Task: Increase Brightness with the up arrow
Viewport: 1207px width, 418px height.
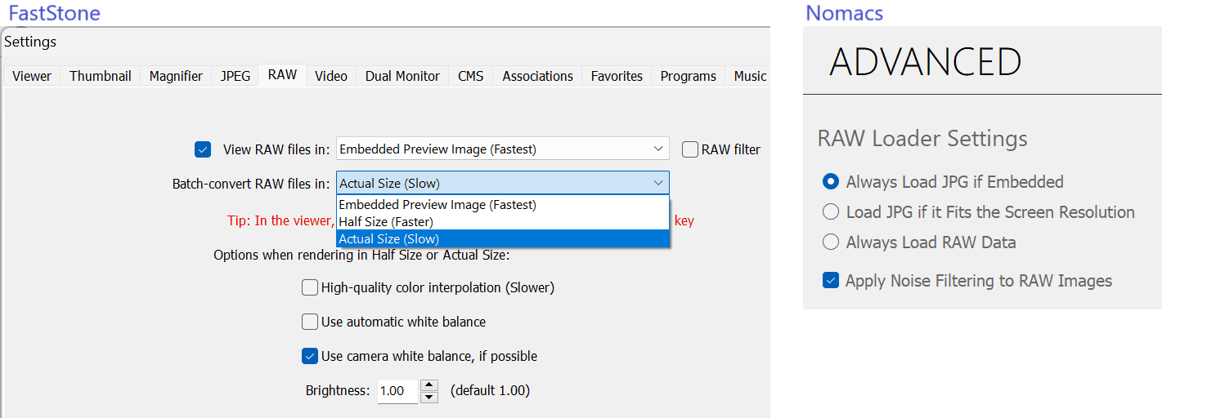Action: [x=429, y=385]
